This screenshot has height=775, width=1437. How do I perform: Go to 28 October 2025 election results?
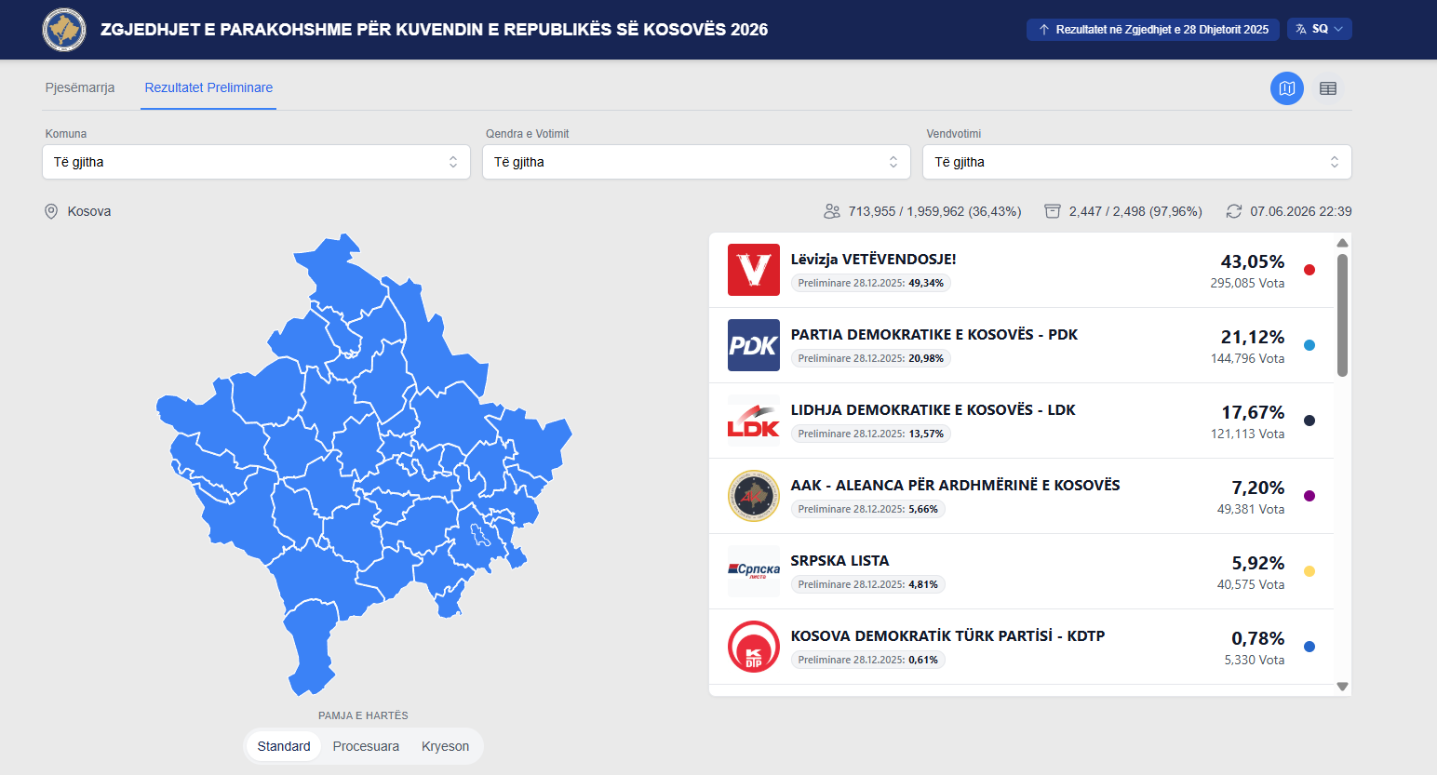[1153, 30]
